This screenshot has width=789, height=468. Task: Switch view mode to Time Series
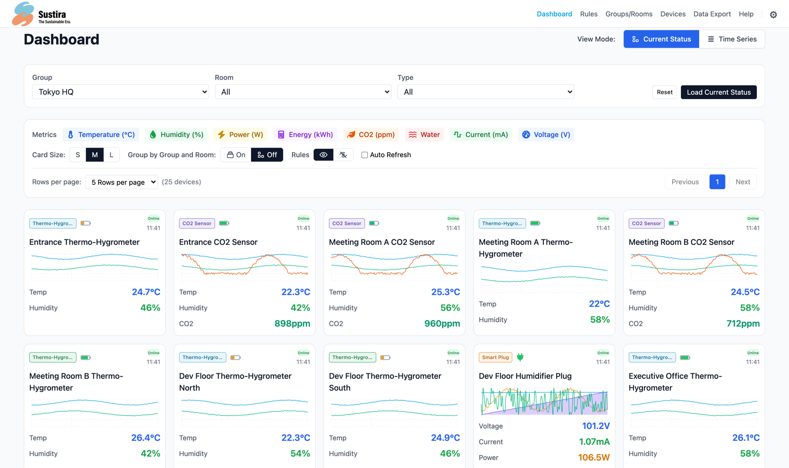(732, 39)
